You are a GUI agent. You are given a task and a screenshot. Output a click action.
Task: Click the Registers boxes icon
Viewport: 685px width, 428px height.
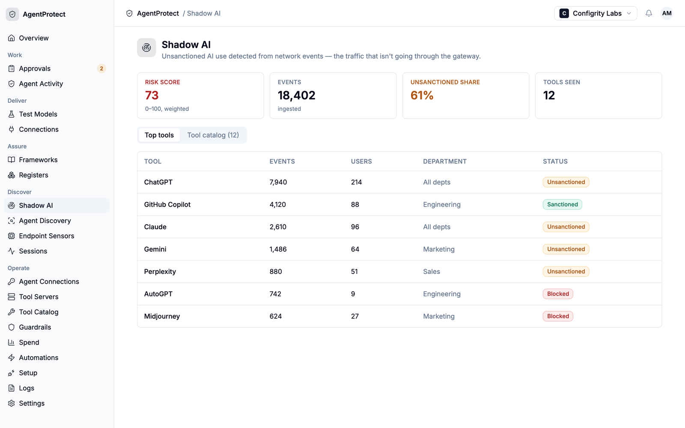(12, 175)
